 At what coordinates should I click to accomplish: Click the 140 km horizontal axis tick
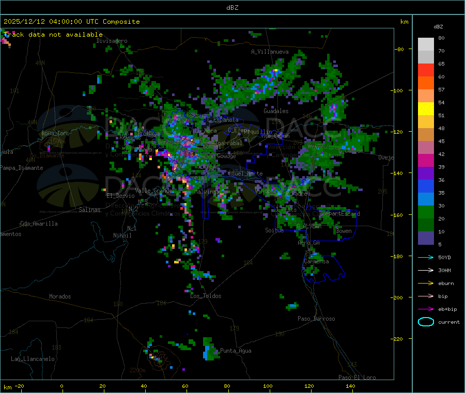point(350,386)
